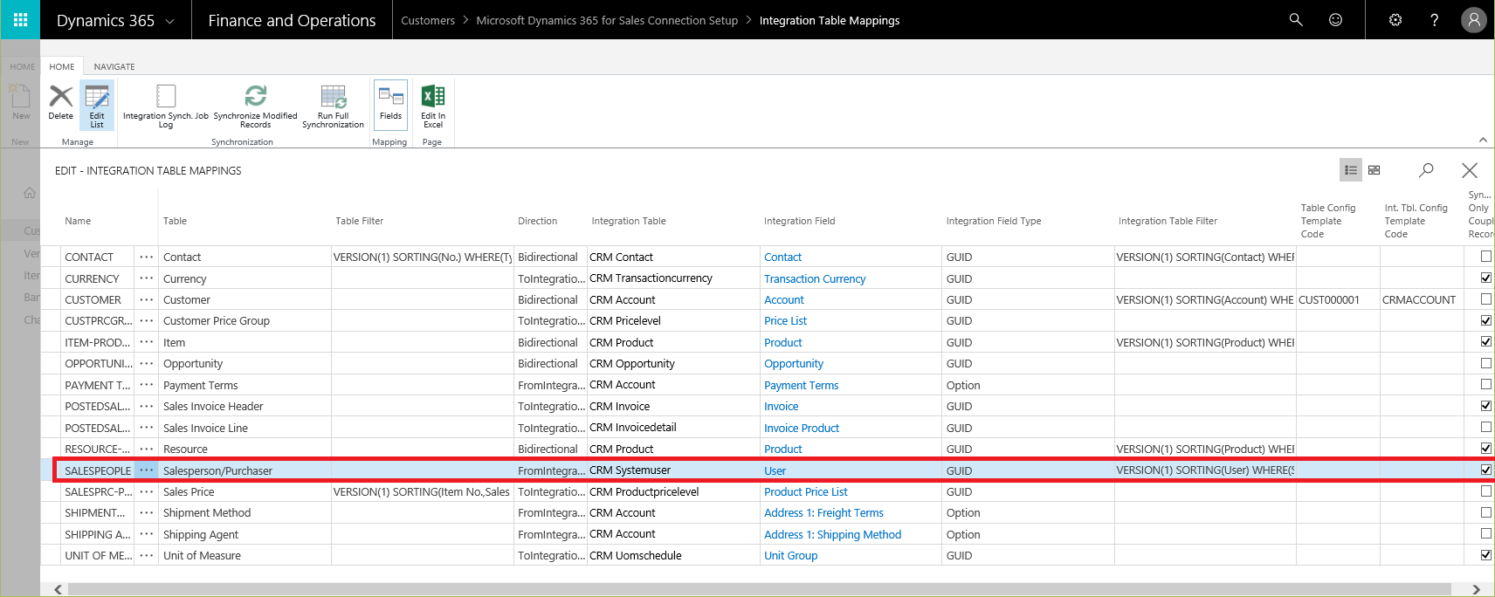This screenshot has width=1495, height=597.
Task: Open row actions for UNIT OF ME... mapping
Action: click(146, 555)
